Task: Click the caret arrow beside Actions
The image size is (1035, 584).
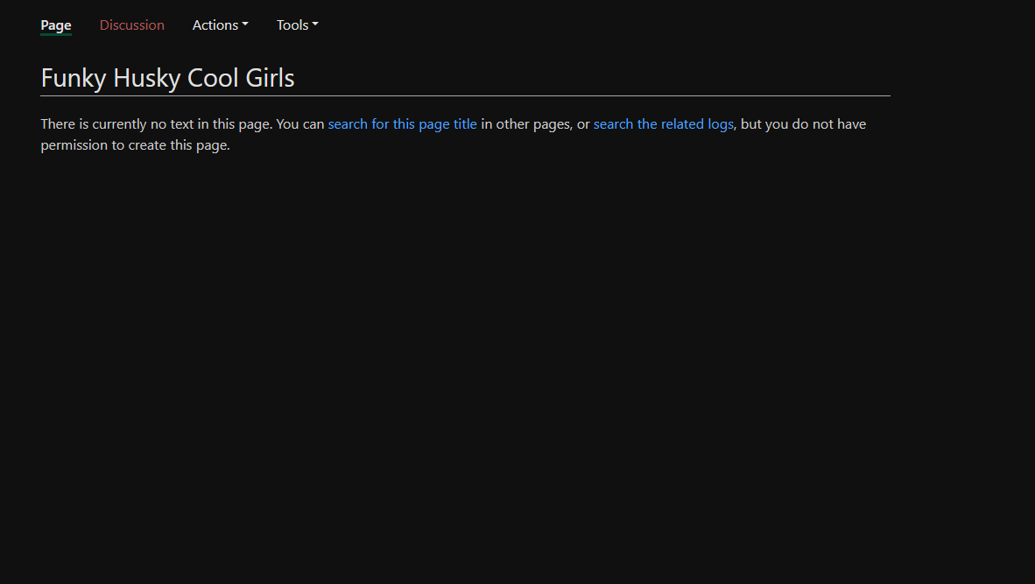Action: [245, 25]
